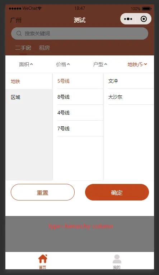
Task: Open 我的 profile icon
Action: point(117,259)
